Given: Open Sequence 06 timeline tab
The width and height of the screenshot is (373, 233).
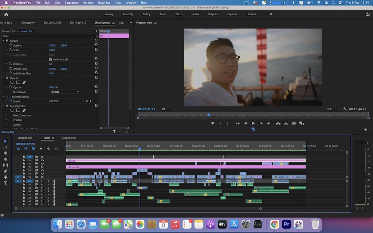Looking at the screenshot, I should [69, 138].
